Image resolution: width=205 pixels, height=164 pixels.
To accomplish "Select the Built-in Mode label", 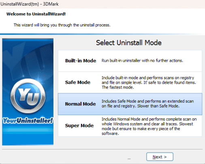I will (x=81, y=61).
